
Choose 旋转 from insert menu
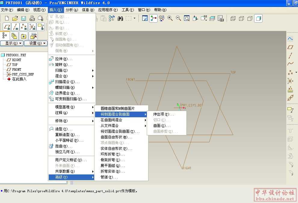click(x=72, y=65)
